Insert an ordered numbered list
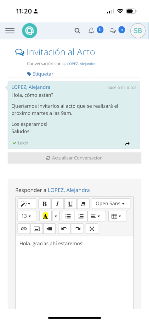The height and width of the screenshot is (322, 149). point(81,216)
